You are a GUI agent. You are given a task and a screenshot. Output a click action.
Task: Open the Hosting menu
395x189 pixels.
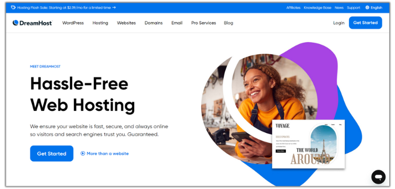click(x=100, y=23)
